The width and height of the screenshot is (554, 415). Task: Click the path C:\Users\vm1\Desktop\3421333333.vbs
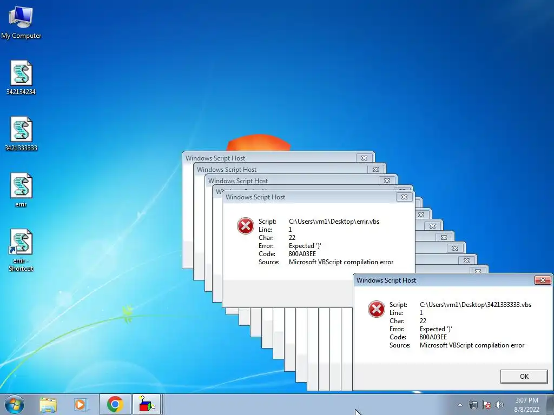(x=475, y=305)
